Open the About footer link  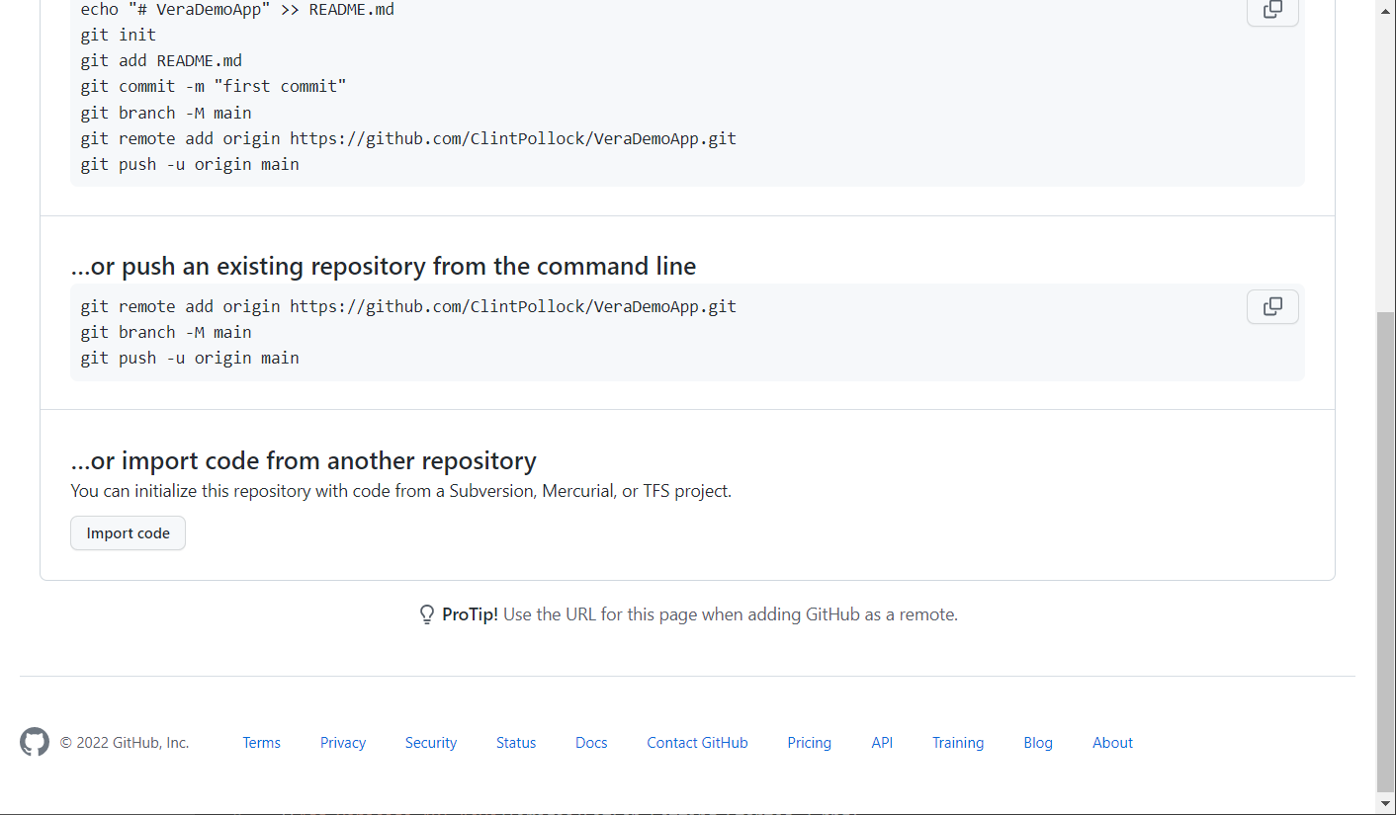click(x=1112, y=743)
